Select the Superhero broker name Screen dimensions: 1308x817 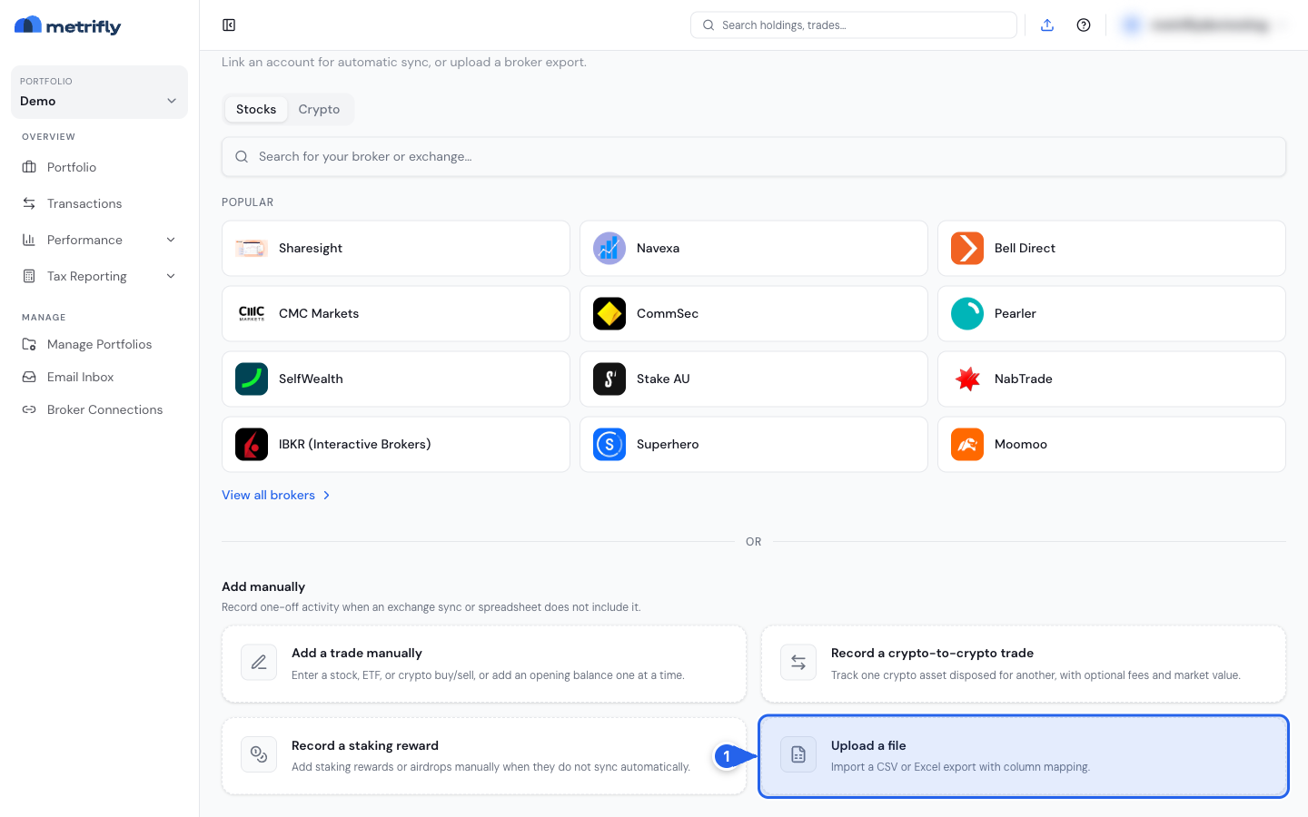[668, 444]
